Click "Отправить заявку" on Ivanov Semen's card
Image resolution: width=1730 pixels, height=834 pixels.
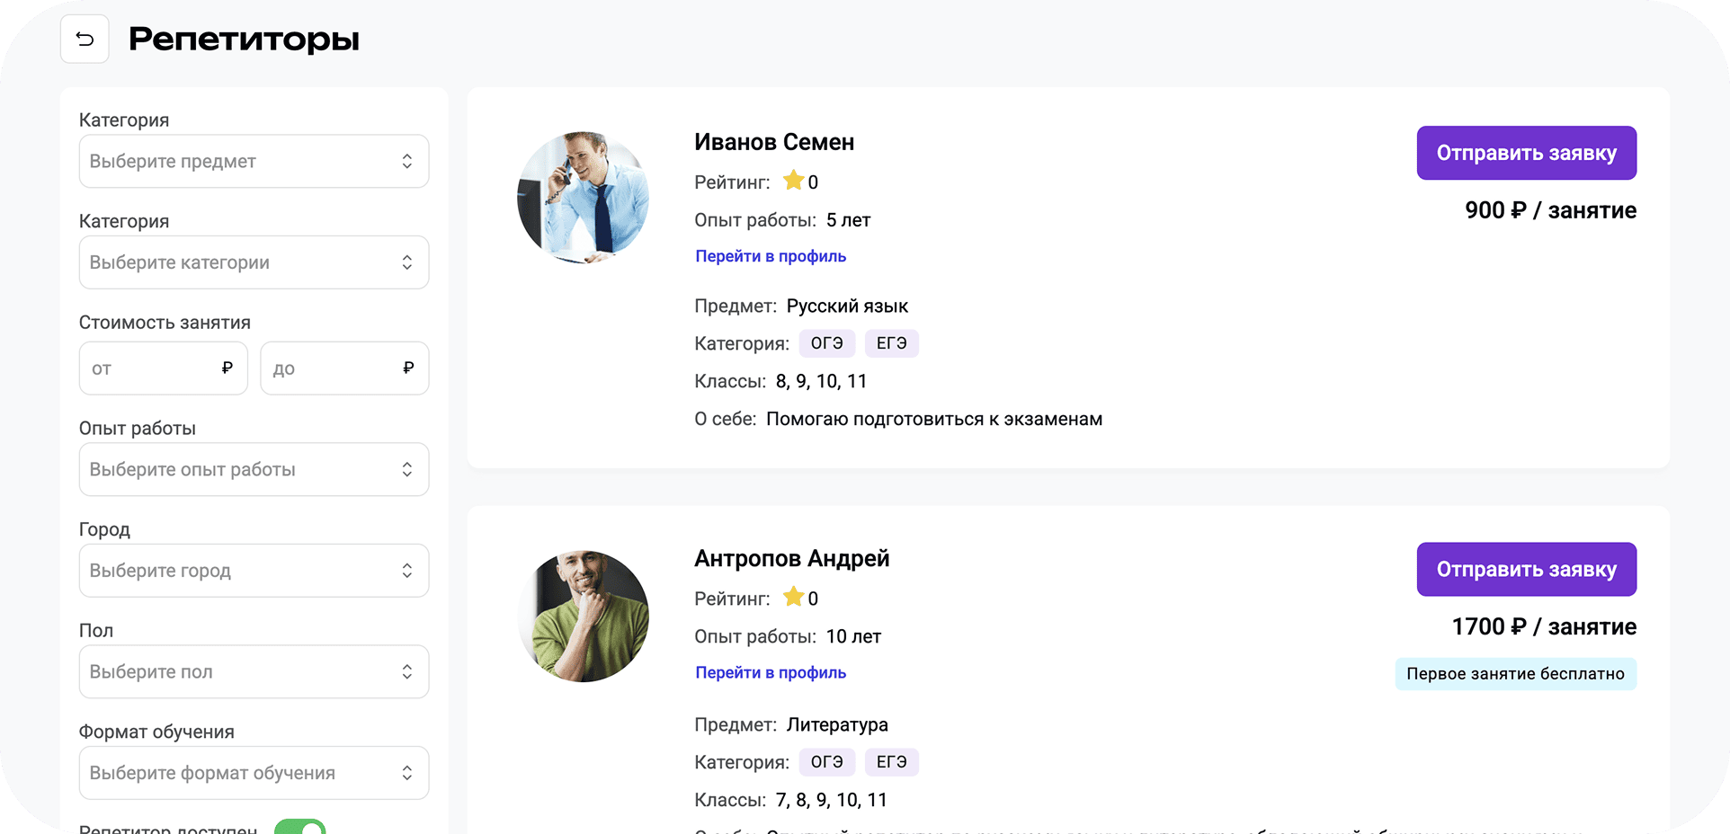(x=1526, y=153)
